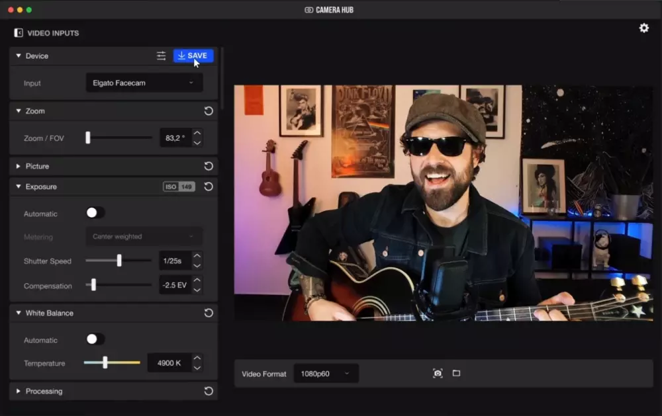The image size is (662, 416).
Task: Click the Zoom / FOV slider handle
Action: click(x=88, y=138)
